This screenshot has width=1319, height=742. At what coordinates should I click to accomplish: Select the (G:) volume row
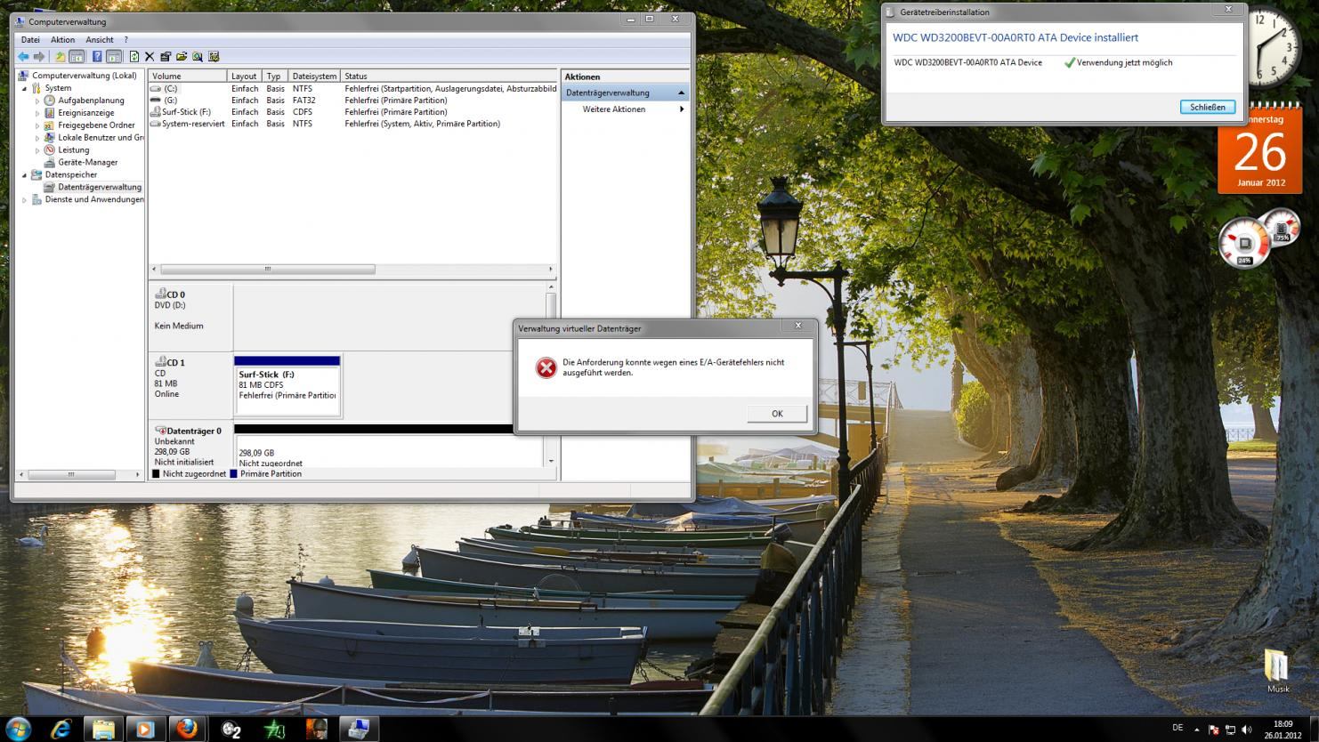coord(352,101)
